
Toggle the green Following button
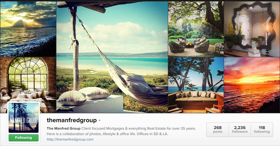click(x=24, y=138)
